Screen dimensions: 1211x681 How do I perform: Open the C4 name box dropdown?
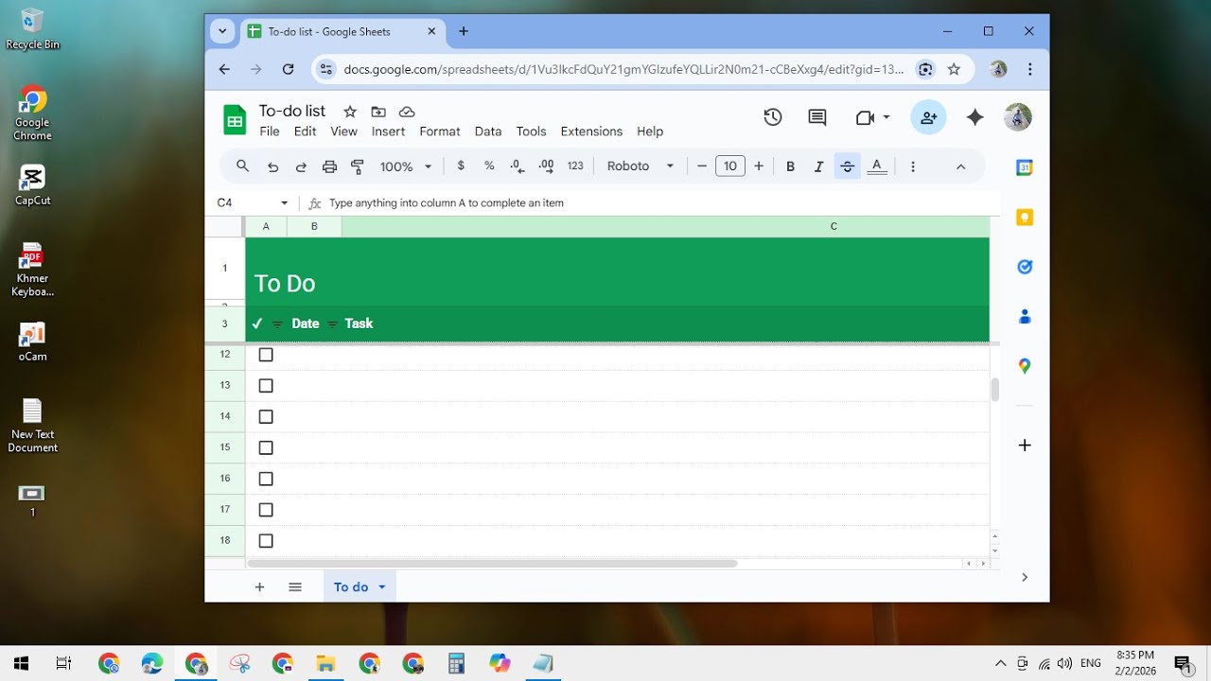(x=284, y=203)
